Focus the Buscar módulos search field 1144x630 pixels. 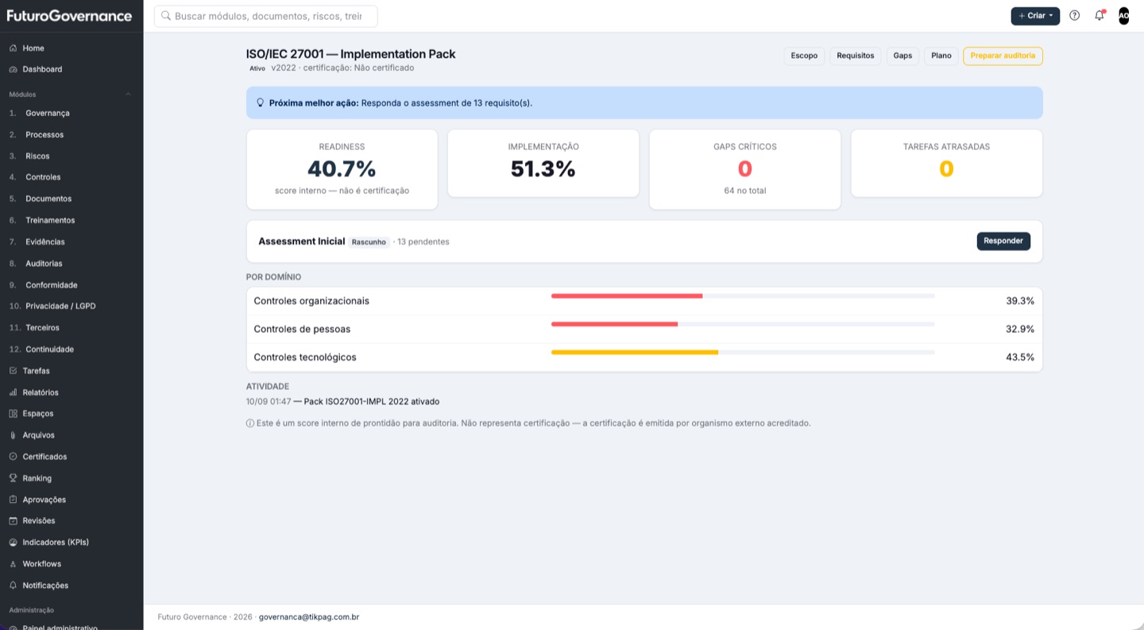(x=266, y=16)
